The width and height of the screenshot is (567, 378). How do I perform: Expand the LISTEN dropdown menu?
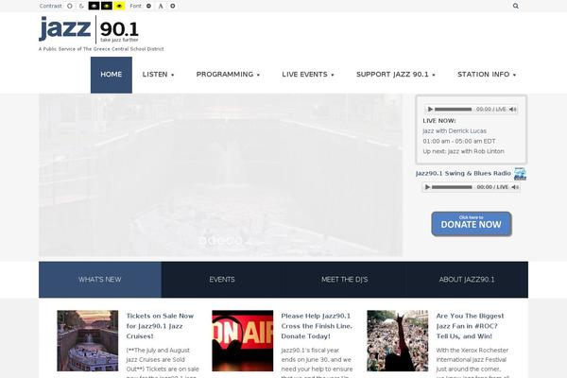(x=159, y=75)
